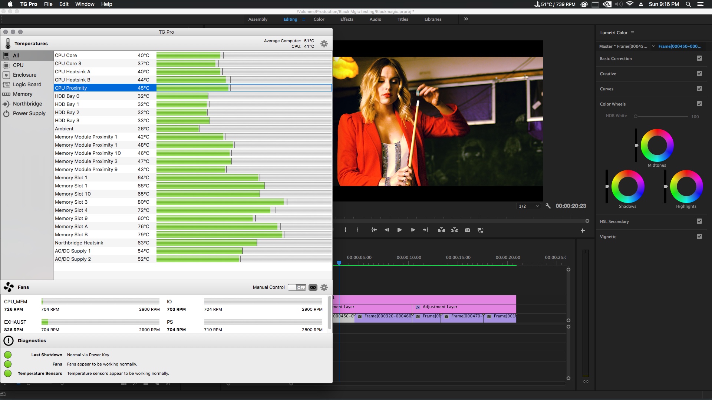Click the Go to In point icon
The width and height of the screenshot is (712, 400).
(x=374, y=230)
